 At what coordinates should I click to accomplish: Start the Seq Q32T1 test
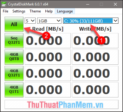(14, 41)
